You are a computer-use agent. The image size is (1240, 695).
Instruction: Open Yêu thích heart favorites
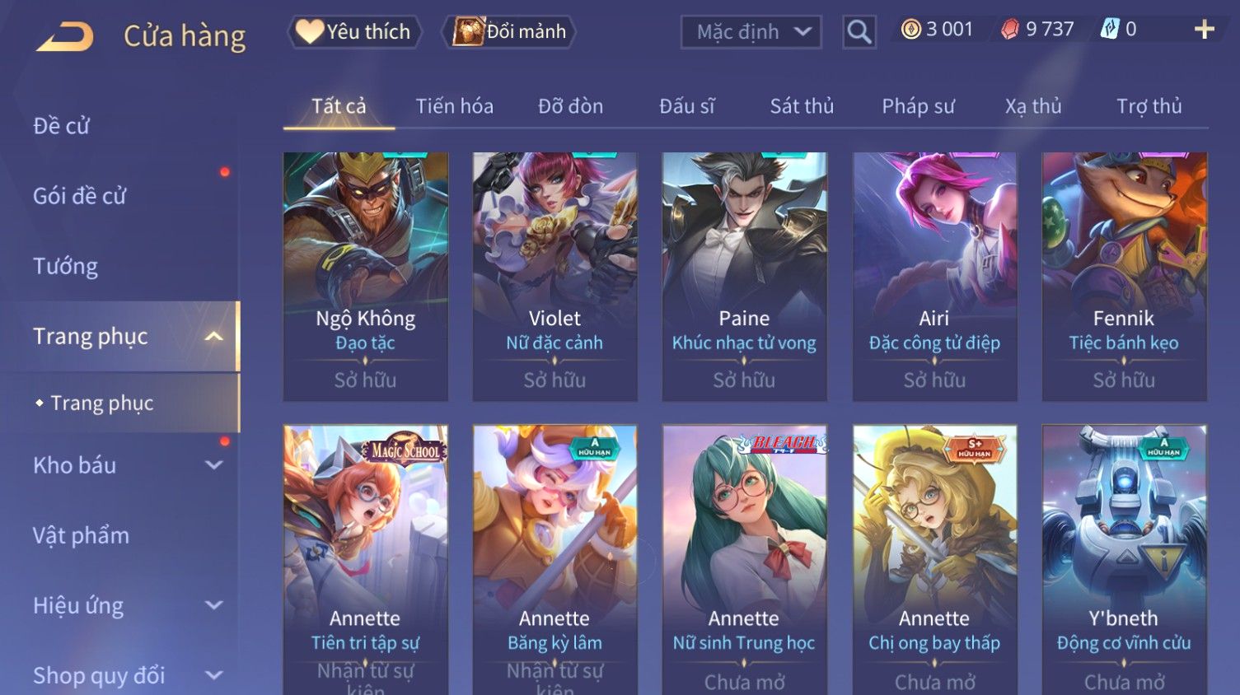point(354,31)
